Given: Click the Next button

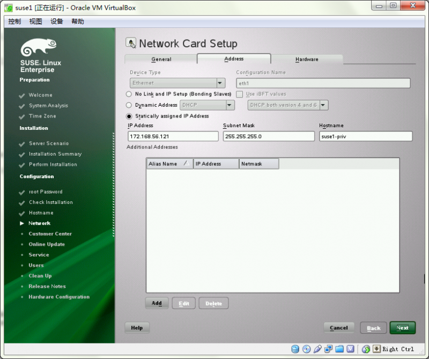Looking at the screenshot, I should [x=403, y=327].
